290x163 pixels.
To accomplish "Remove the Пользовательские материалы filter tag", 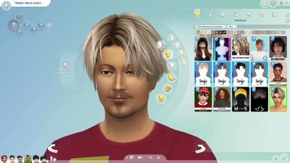I will (225, 26).
